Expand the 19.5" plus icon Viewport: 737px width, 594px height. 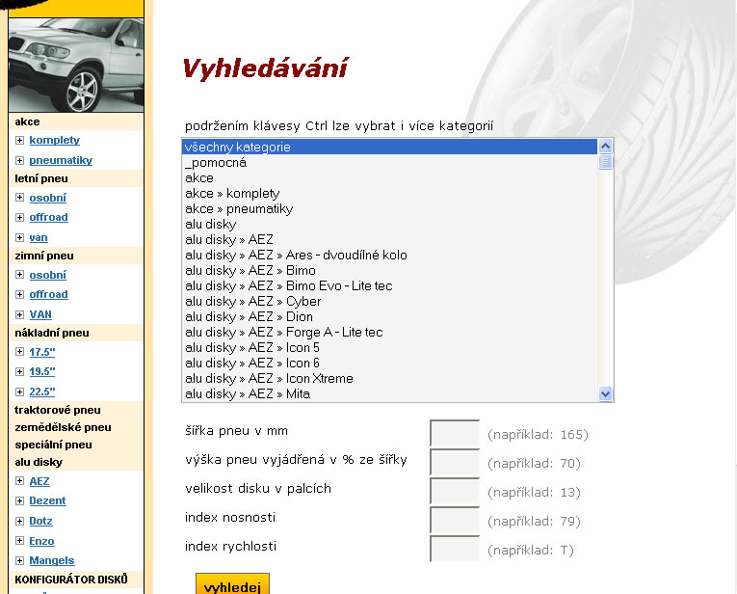[19, 371]
